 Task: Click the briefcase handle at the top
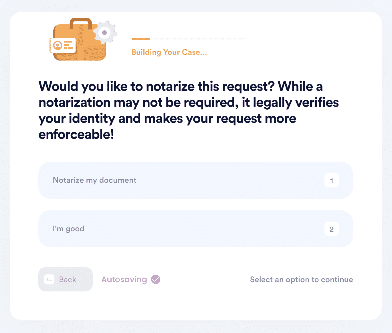click(x=81, y=23)
